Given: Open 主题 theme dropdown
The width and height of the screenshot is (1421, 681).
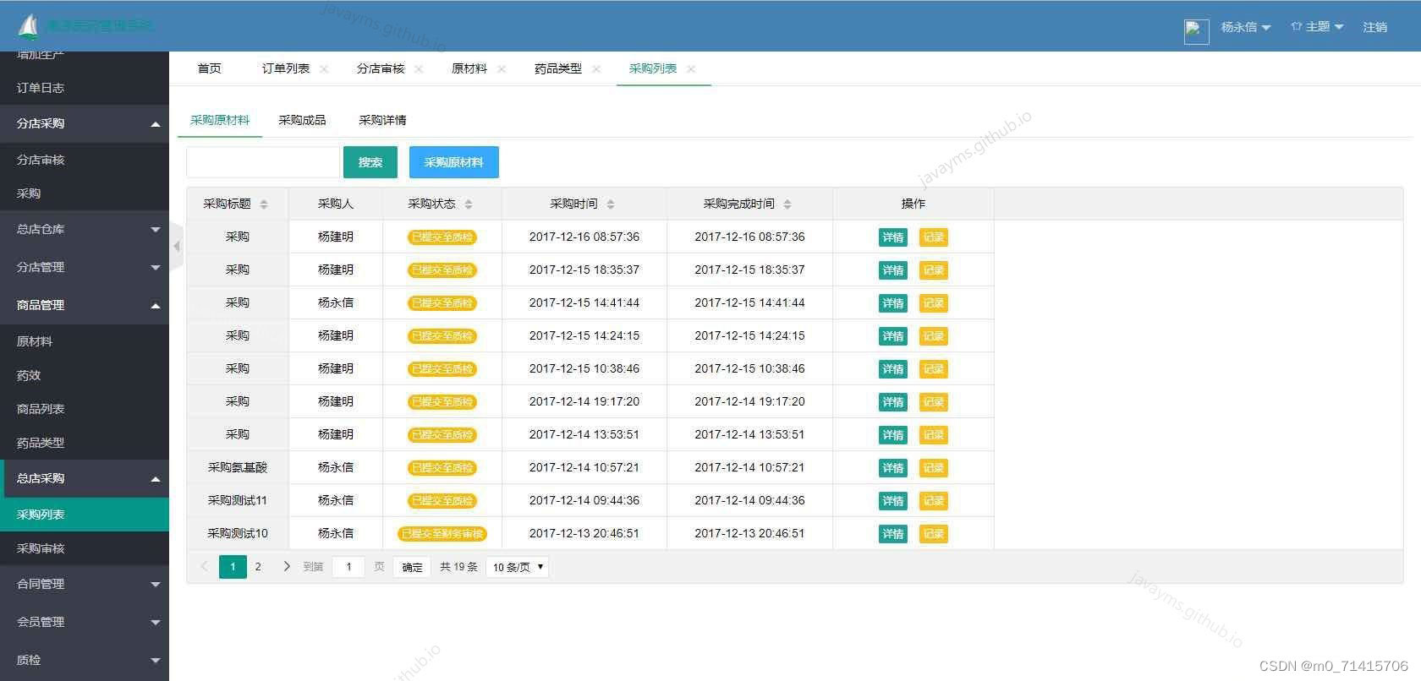Looking at the screenshot, I should coord(1317,27).
